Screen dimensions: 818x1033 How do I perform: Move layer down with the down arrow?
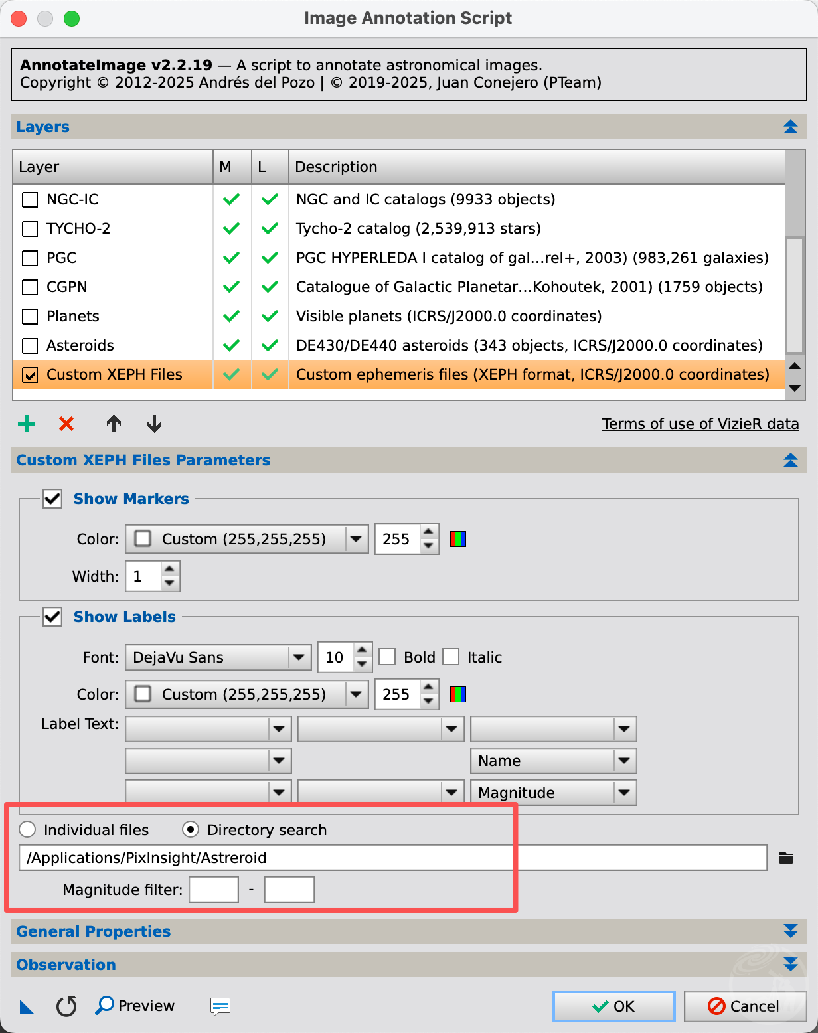pos(154,424)
